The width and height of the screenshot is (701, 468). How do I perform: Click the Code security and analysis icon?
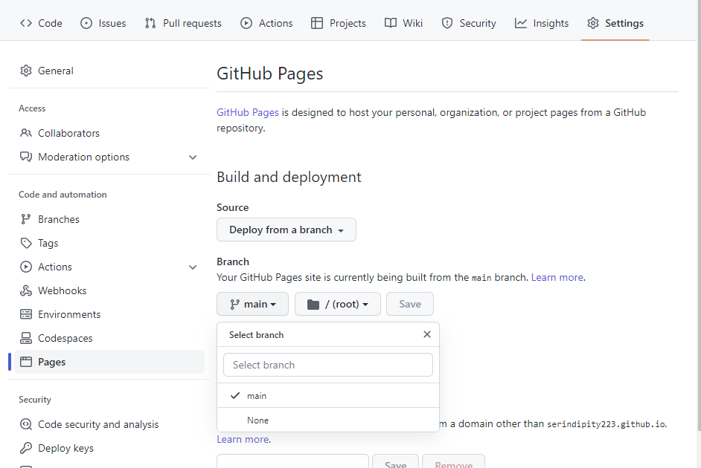(x=26, y=424)
